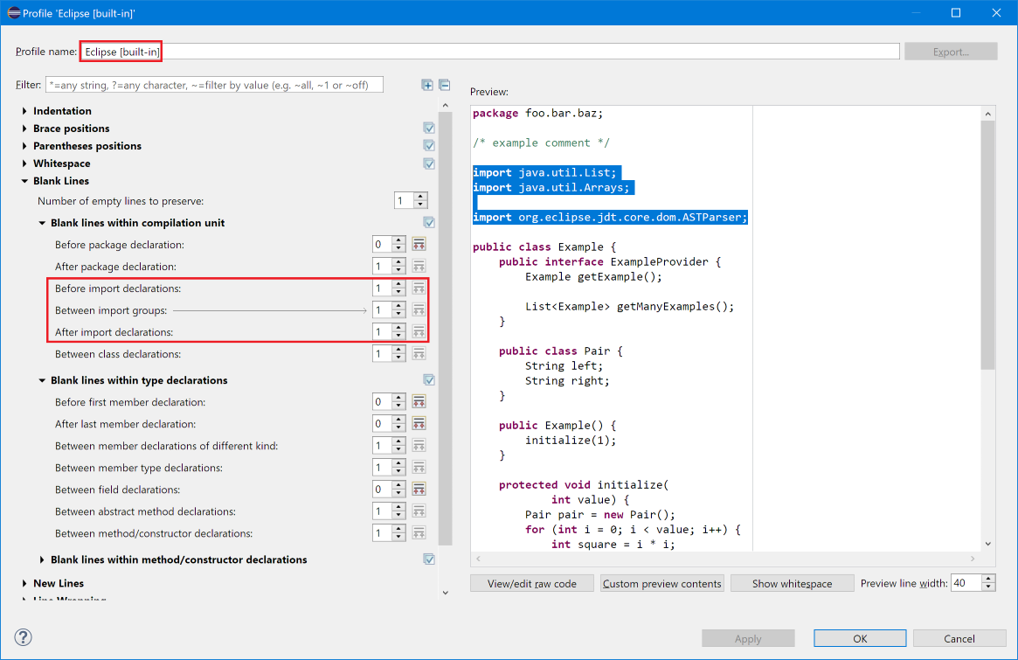This screenshot has height=660, width=1018.
Task: Click the Export... button
Action: [951, 52]
